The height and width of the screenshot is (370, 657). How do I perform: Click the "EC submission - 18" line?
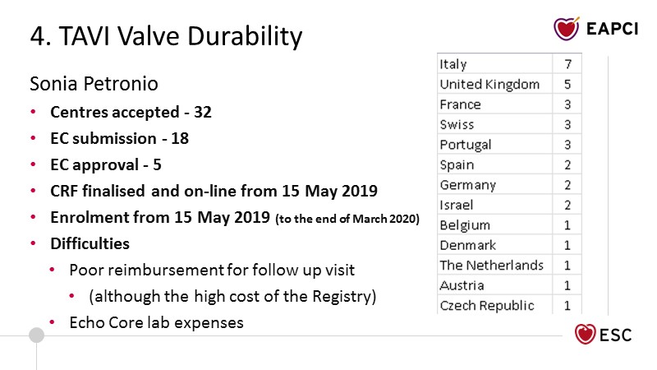tap(119, 138)
